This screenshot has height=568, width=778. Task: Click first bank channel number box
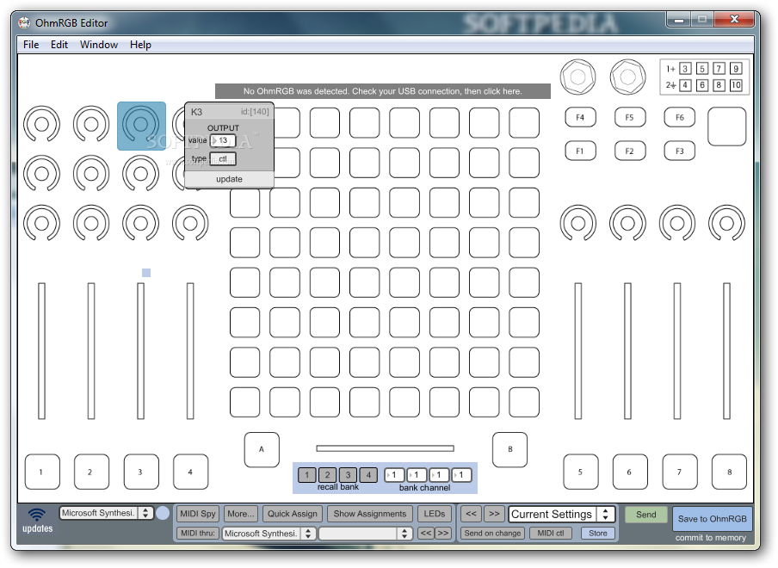[x=394, y=475]
